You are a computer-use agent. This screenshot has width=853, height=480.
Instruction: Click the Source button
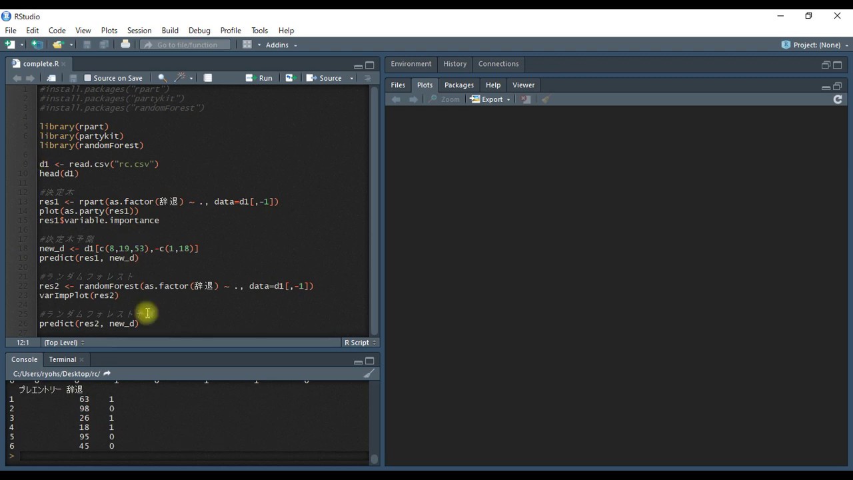(325, 78)
